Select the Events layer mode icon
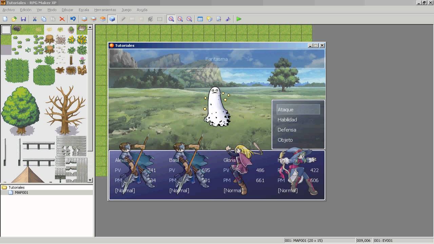This screenshot has height=244, width=434. 112,19
